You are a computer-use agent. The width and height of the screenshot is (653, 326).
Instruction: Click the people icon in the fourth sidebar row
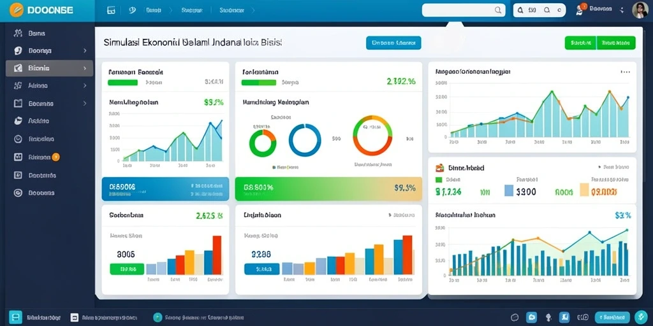(x=18, y=86)
